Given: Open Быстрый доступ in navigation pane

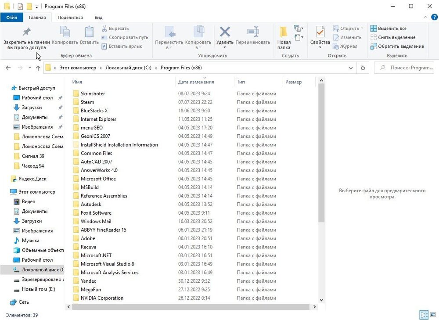Looking at the screenshot, I should pos(37,88).
